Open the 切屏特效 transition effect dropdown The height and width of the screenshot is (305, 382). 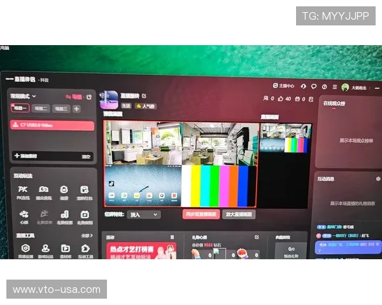(x=144, y=215)
